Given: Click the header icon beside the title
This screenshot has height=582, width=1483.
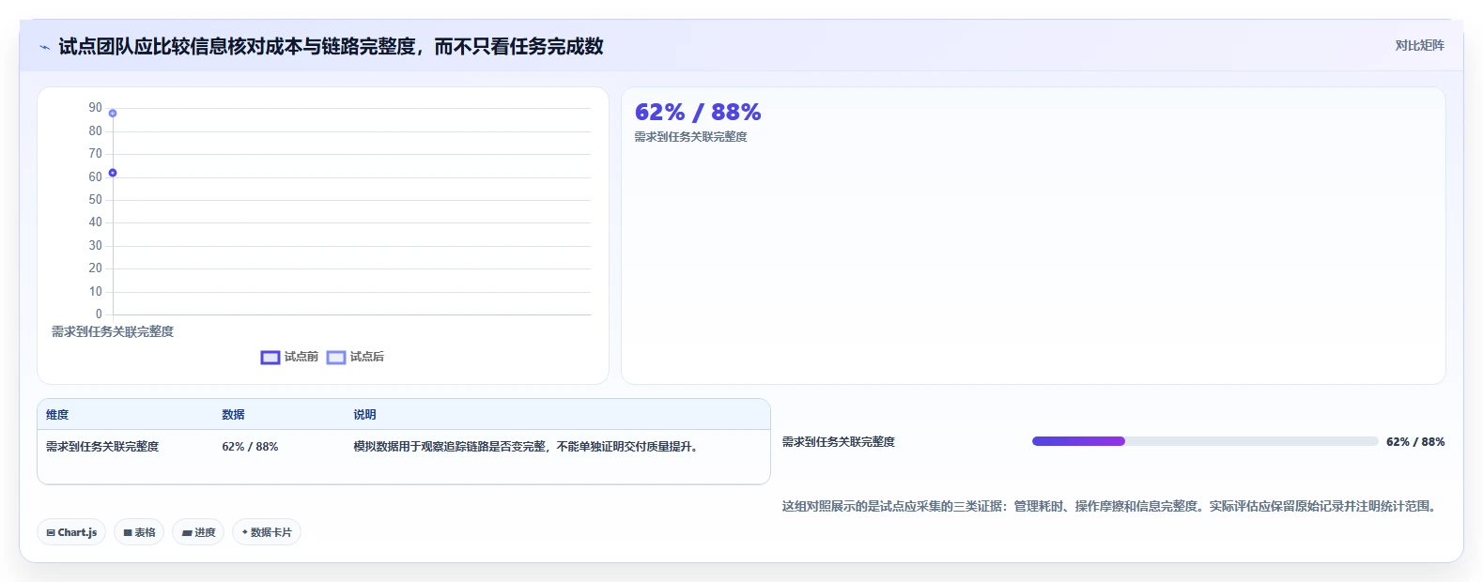Looking at the screenshot, I should point(44,47).
